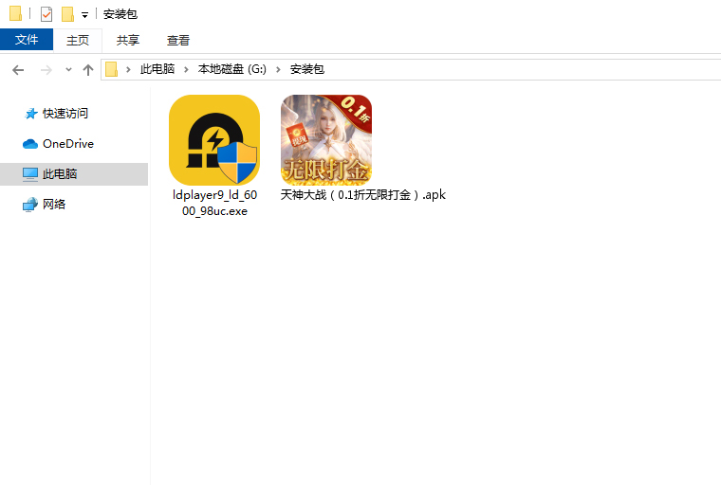Image resolution: width=721 pixels, height=485 pixels.
Task: Go up one folder level with the up arrow
Action: (88, 69)
